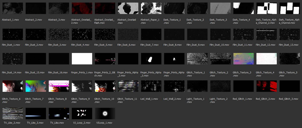The height and width of the screenshot is (128, 302).
Task: Click the Film_Dust_7.mov file name
Action: point(149,45)
